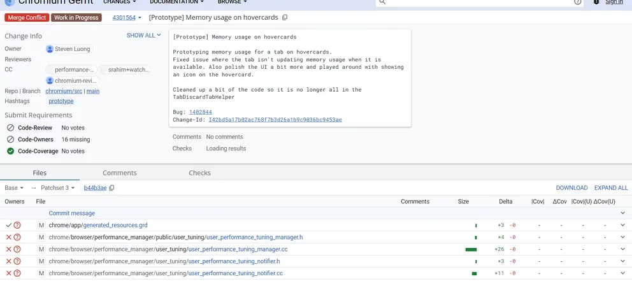The height and width of the screenshot is (281, 632).
Task: Copy commit hash b44b3ae with copy icon
Action: coord(111,188)
